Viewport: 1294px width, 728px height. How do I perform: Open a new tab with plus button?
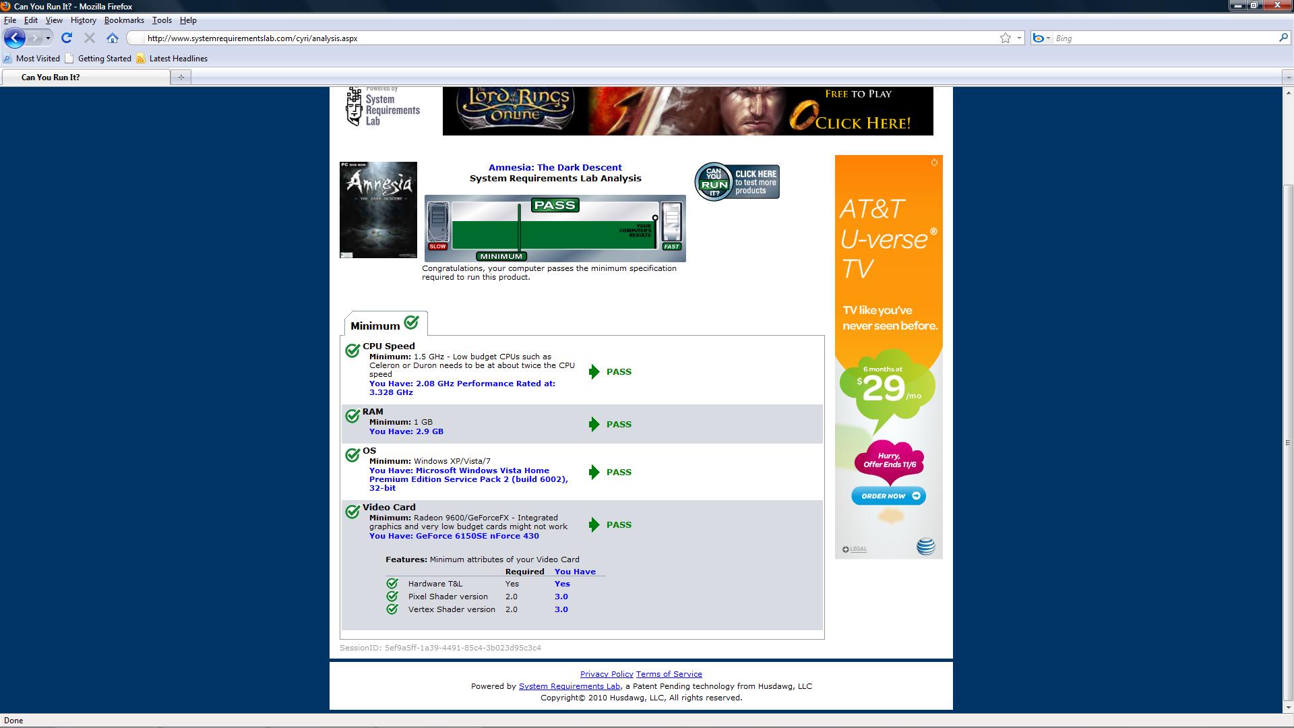tap(181, 78)
